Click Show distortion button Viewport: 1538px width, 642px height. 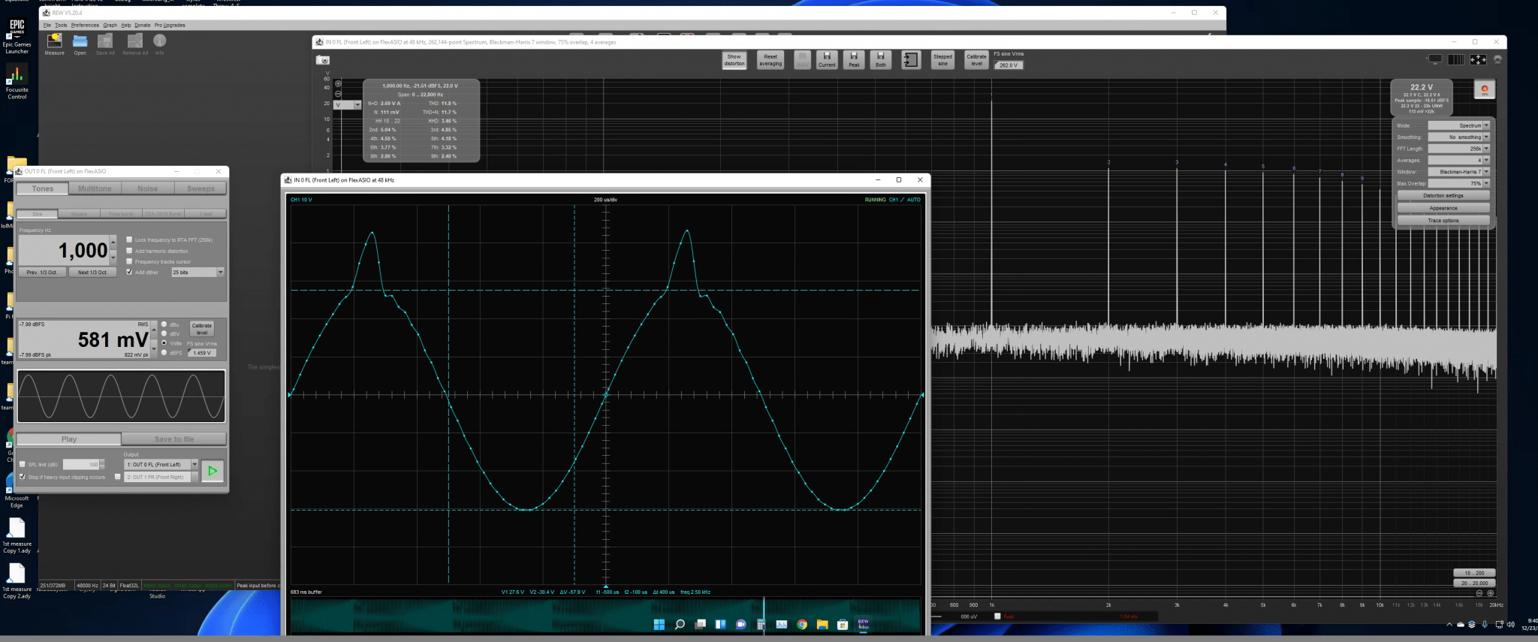point(734,60)
